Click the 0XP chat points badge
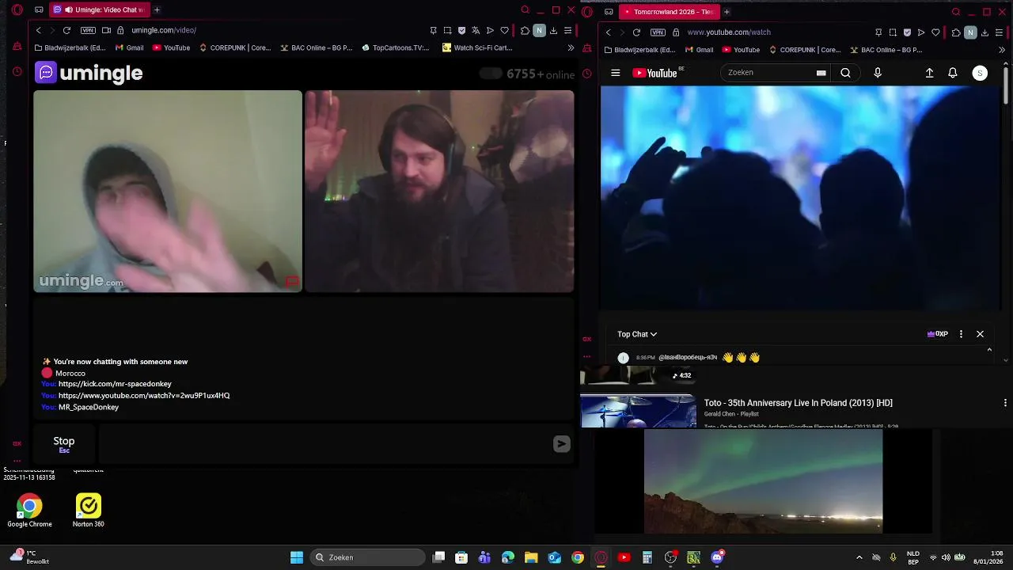Screen dimensions: 1013x570 [938, 334]
